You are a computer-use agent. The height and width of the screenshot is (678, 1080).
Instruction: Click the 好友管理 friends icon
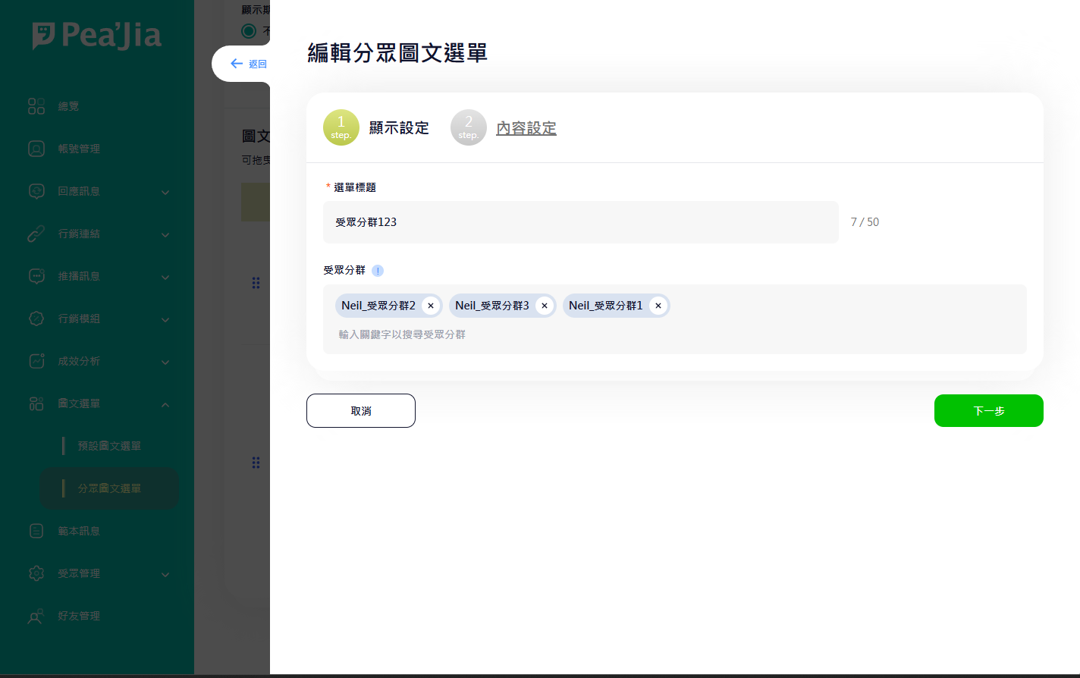coord(36,616)
